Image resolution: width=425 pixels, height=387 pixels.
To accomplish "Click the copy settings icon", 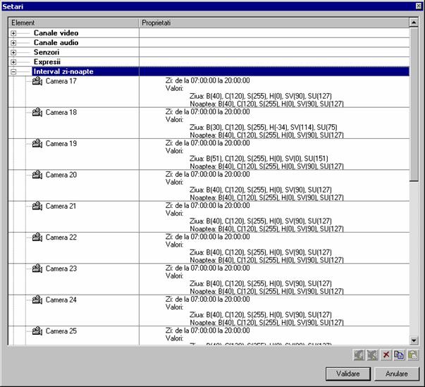I will click(x=399, y=355).
